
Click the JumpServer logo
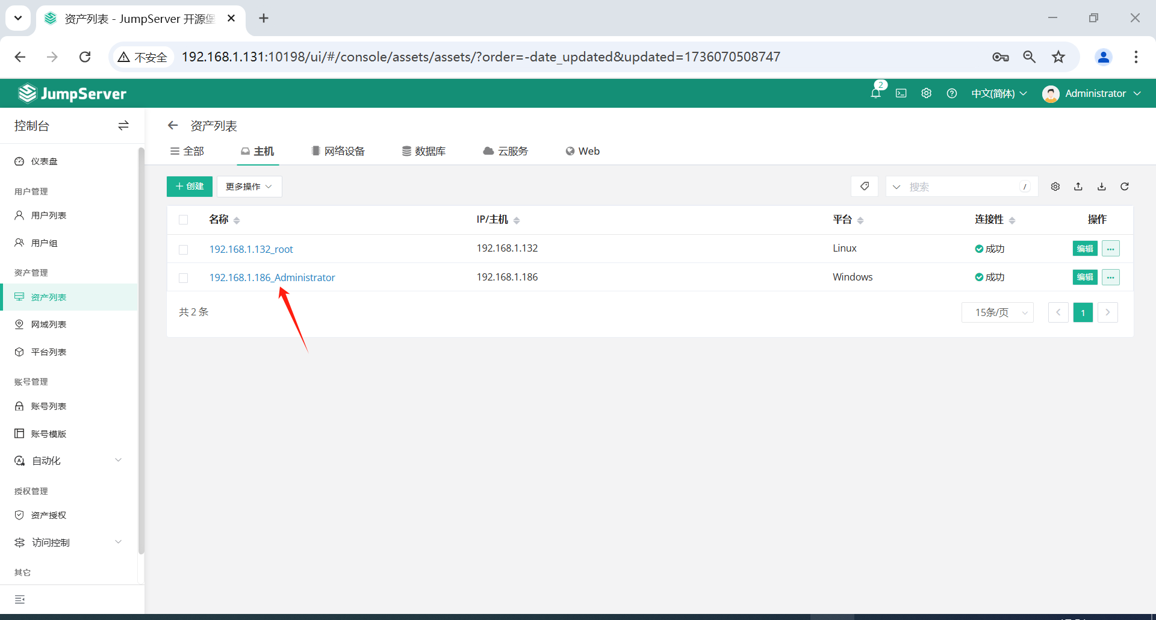pyautogui.click(x=72, y=93)
